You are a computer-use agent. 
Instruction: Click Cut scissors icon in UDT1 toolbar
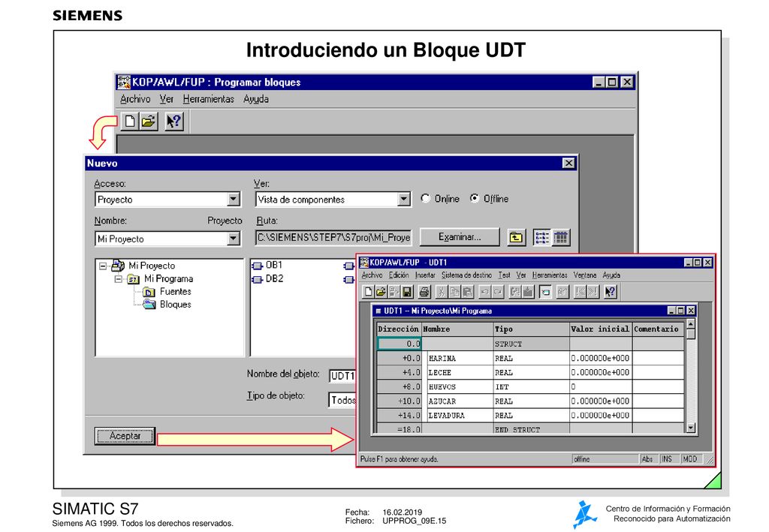pos(442,292)
